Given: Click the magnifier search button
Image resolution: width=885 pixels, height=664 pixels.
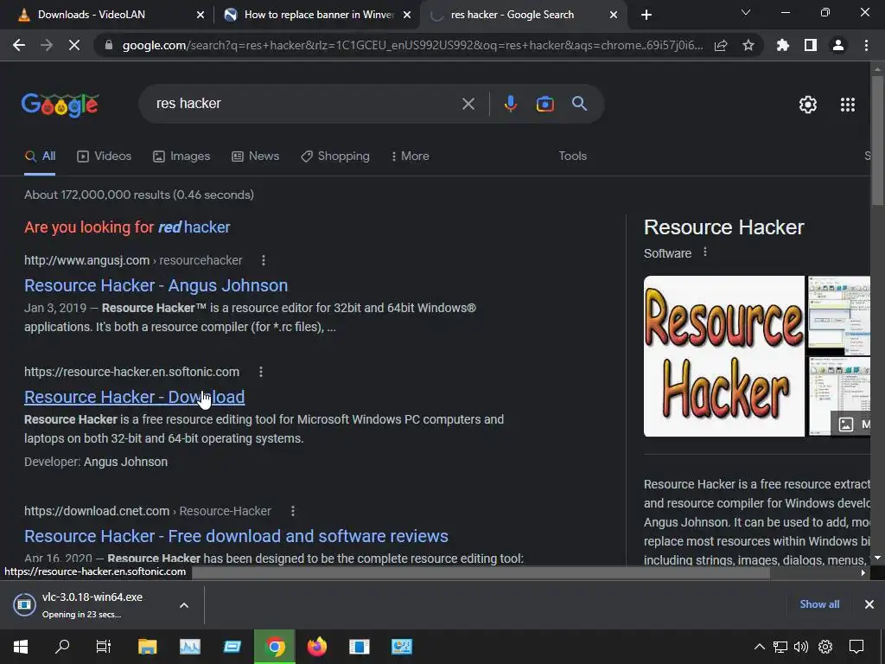Looking at the screenshot, I should (580, 104).
